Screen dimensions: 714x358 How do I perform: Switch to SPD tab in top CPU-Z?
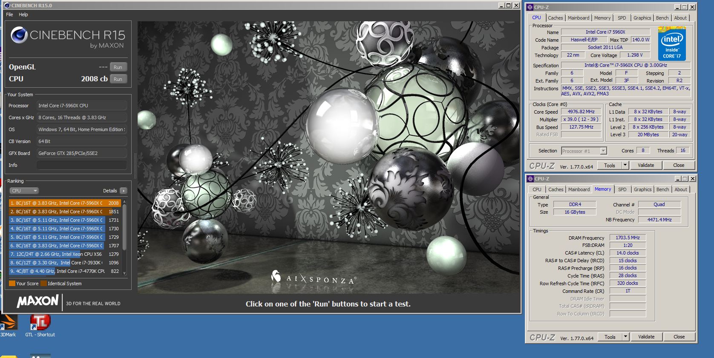pos(622,18)
